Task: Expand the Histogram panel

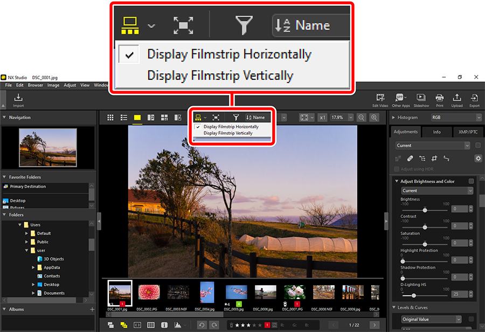Action: (x=393, y=117)
